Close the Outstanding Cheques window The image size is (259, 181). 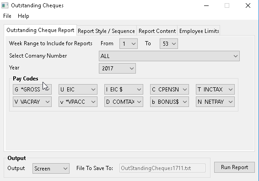coord(248,5)
